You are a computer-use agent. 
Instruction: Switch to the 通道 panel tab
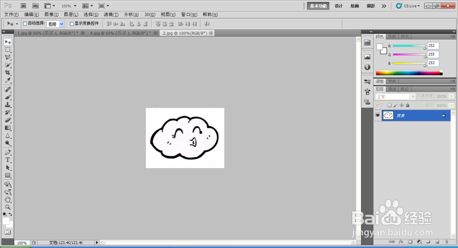[x=392, y=89]
